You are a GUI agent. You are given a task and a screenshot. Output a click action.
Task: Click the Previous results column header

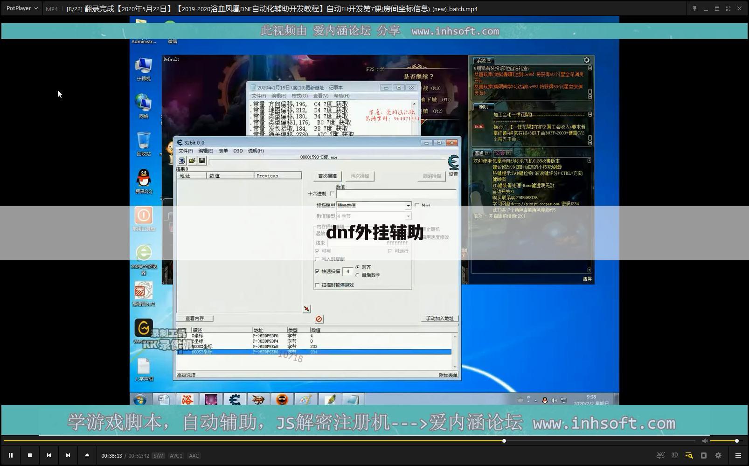(x=278, y=176)
